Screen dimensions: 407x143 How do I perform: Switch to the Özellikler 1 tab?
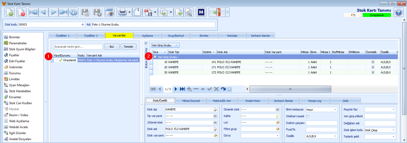(x=63, y=35)
